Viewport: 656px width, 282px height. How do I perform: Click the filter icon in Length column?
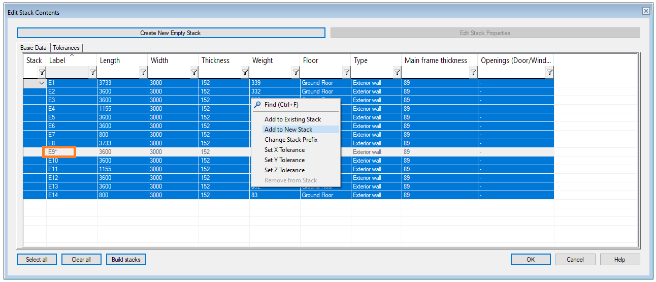[143, 73]
